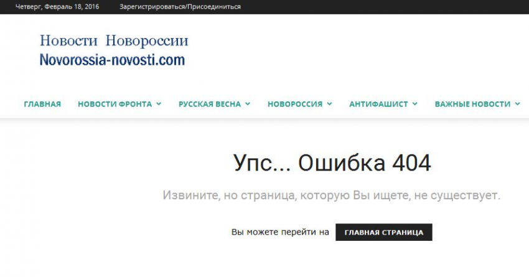Viewport: 529px width, 277px height.
Task: Open the РУССКАЯ ВЕСНА menu label
Action: pyautogui.click(x=209, y=104)
